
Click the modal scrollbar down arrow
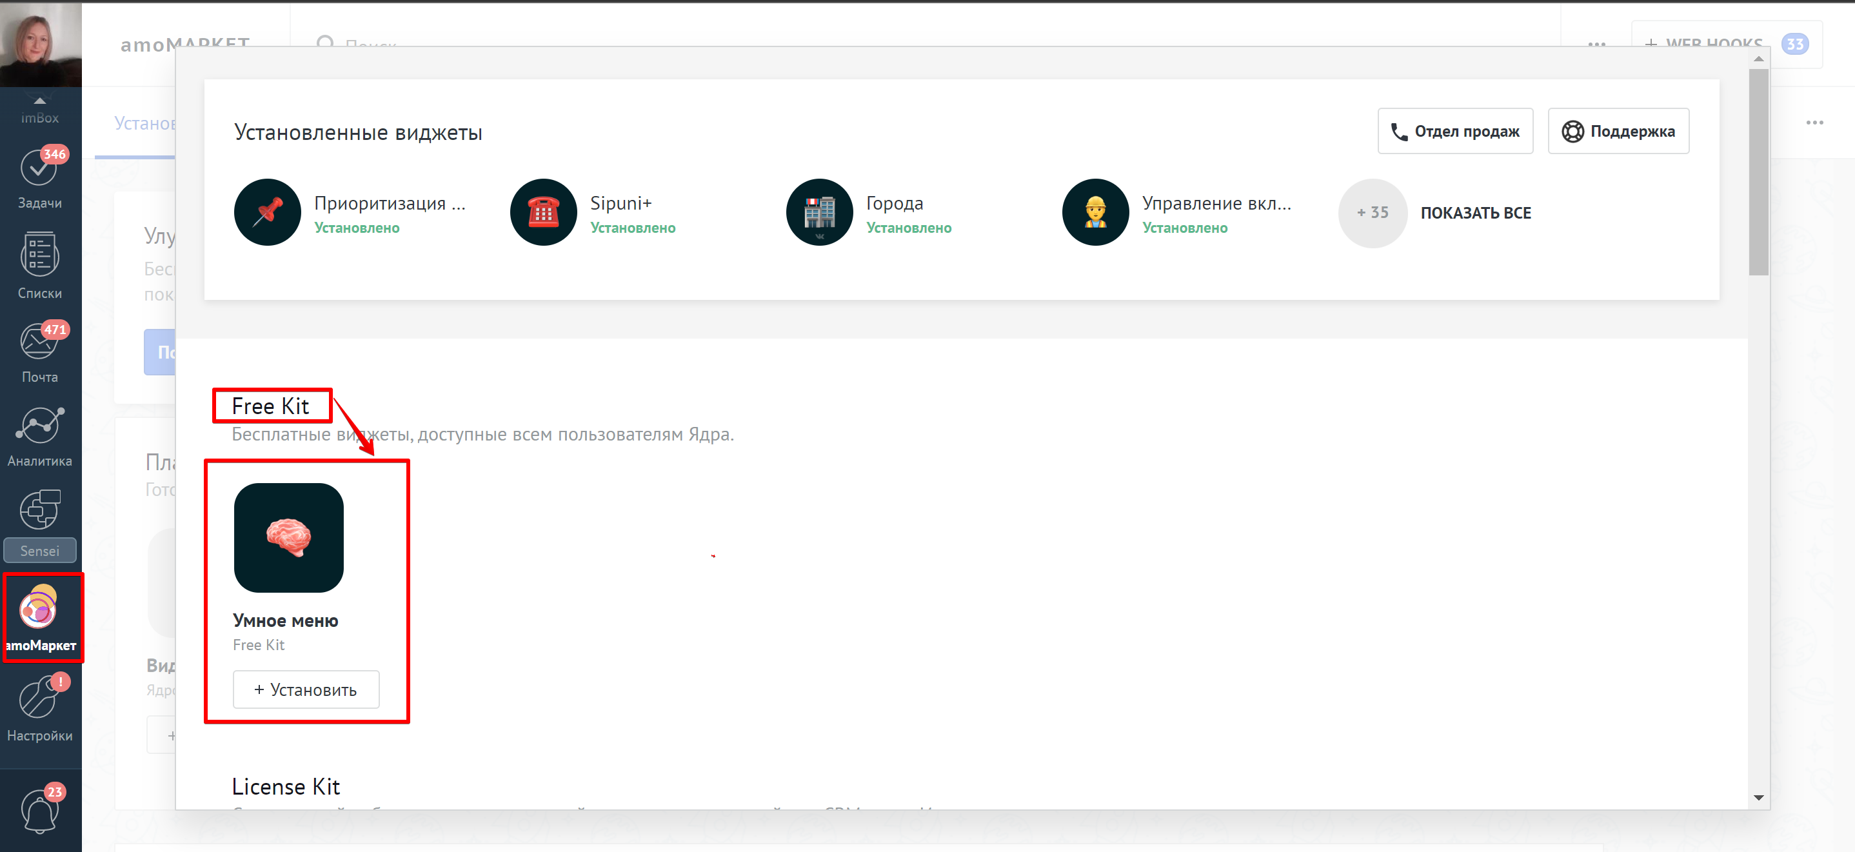click(x=1758, y=797)
